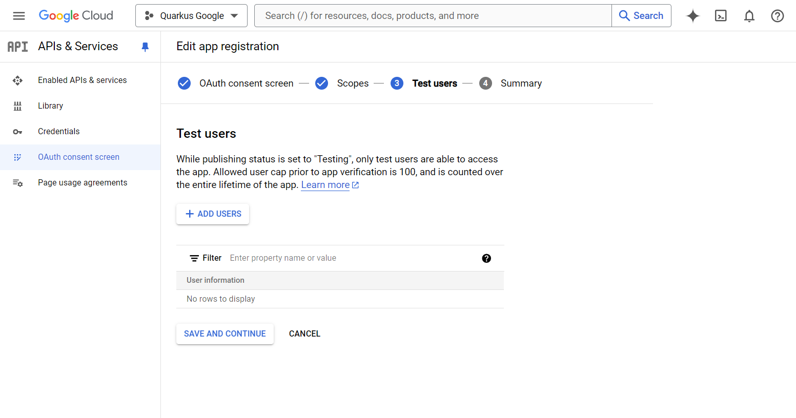Click the Credentials key icon

tap(17, 132)
